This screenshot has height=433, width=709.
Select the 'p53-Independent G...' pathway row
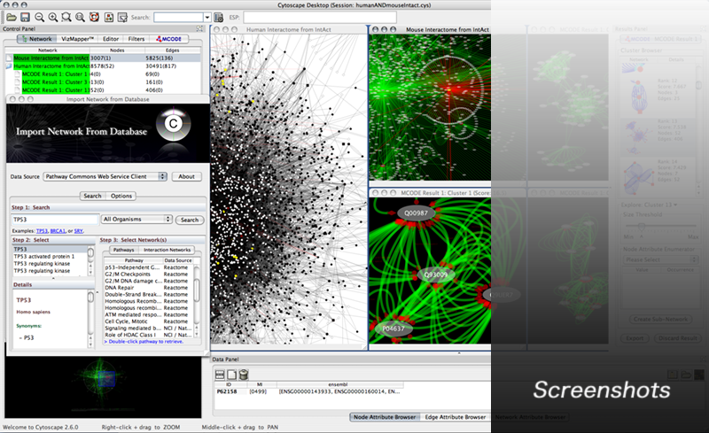(149, 267)
